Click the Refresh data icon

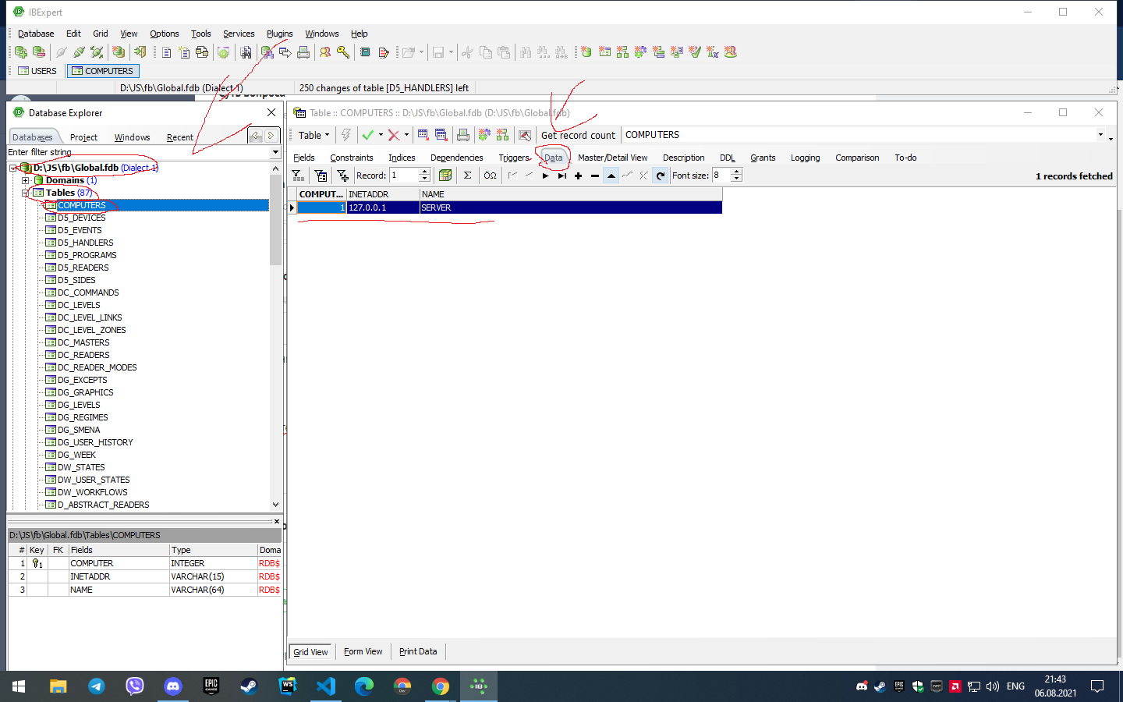pos(661,175)
